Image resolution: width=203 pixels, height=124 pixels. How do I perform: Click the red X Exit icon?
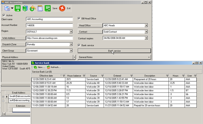click(x=62, y=8)
